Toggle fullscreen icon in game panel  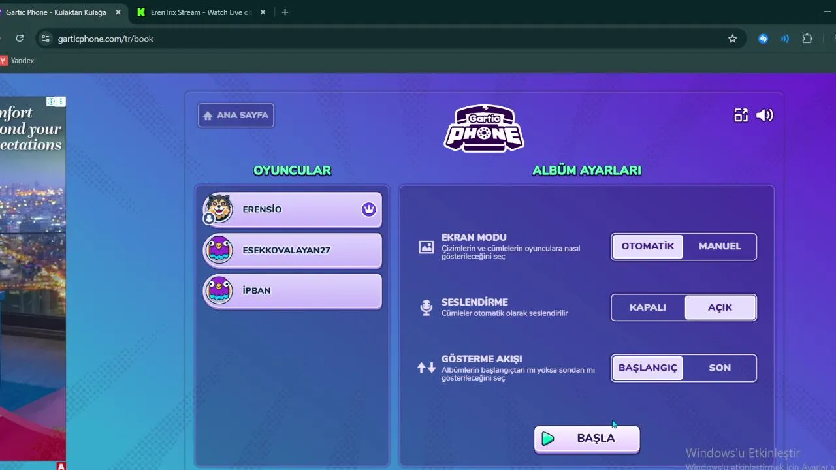tap(741, 116)
